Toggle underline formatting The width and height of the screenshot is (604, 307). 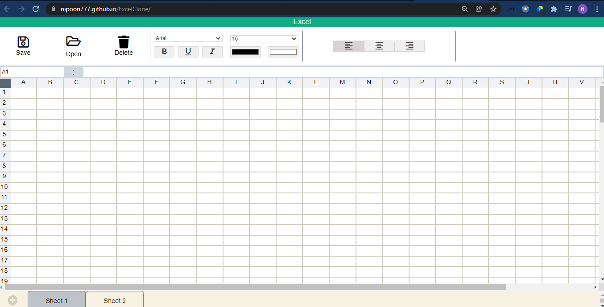click(x=188, y=52)
